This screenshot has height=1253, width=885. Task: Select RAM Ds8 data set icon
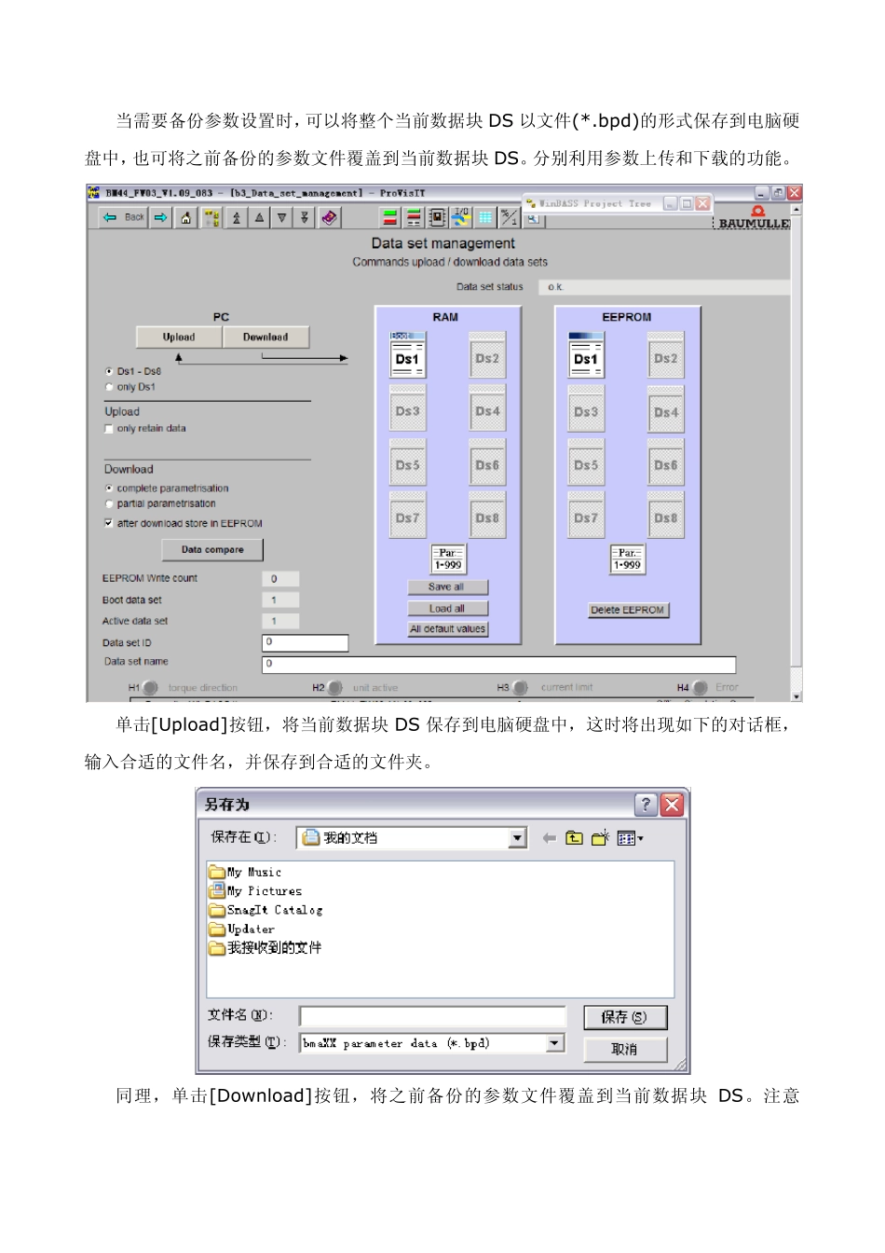(487, 516)
